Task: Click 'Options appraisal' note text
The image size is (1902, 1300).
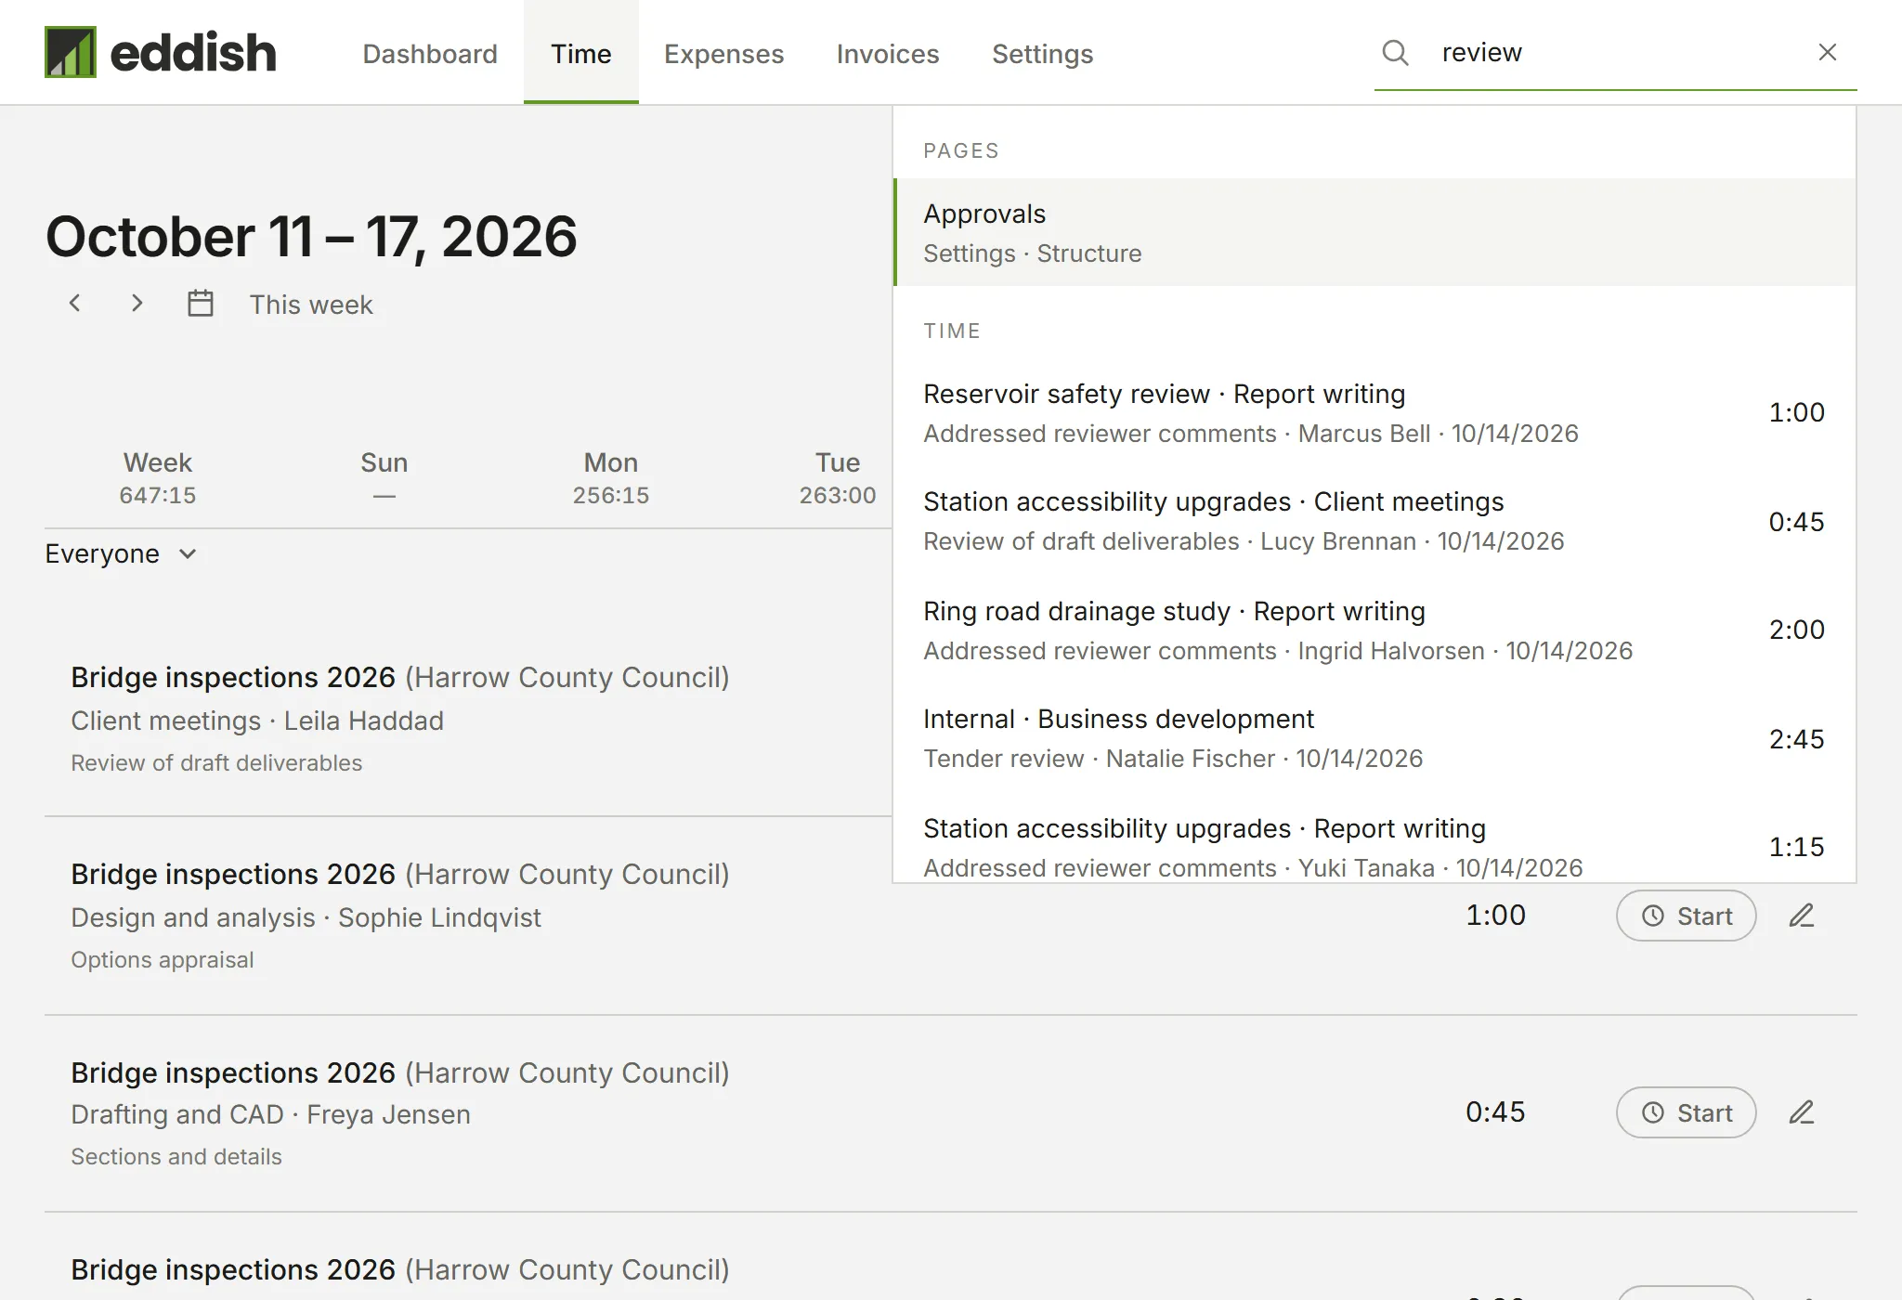Action: (x=163, y=960)
